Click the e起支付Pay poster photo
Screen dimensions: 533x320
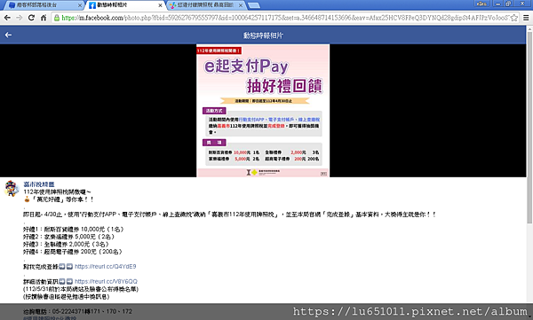pos(263,111)
